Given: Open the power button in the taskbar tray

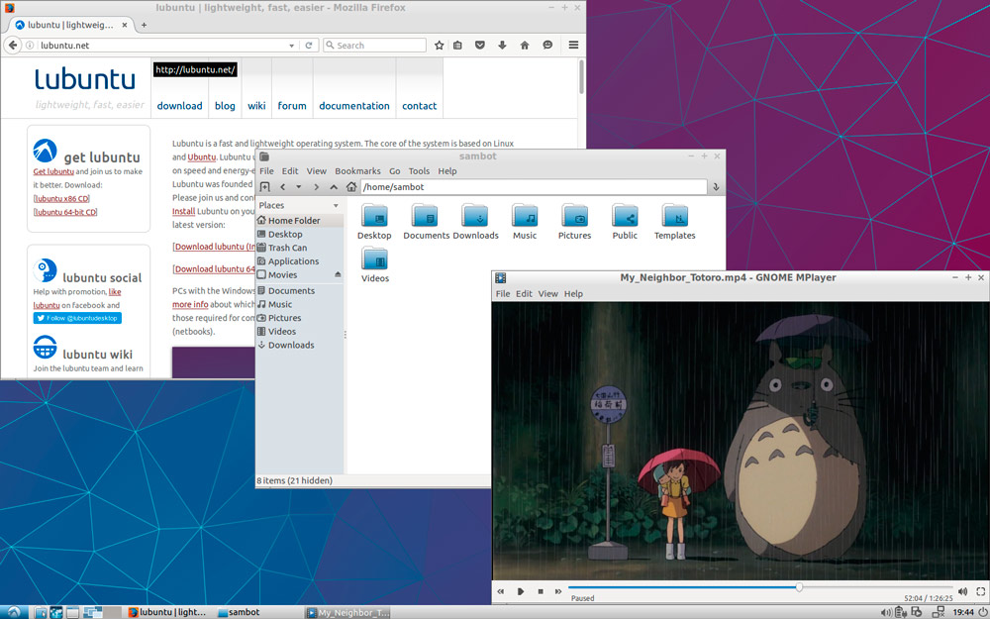Looking at the screenshot, I should tap(982, 612).
